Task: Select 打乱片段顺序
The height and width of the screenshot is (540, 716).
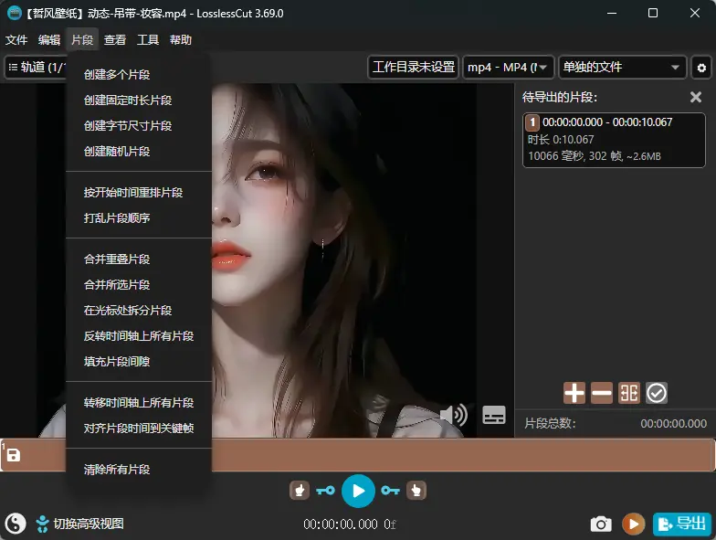Action: tap(139, 217)
